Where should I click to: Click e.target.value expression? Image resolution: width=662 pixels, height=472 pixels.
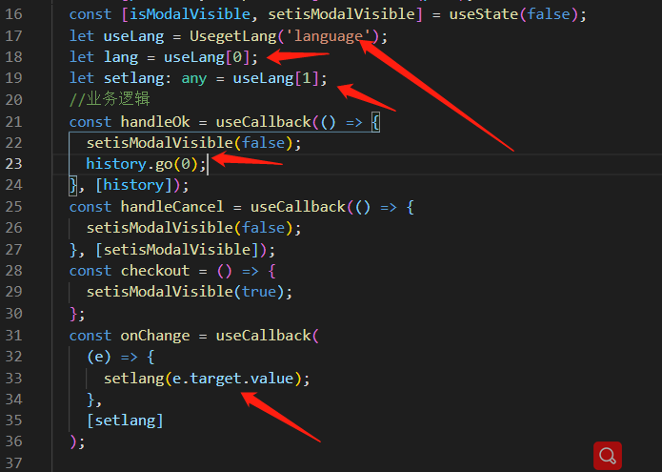[232, 379]
